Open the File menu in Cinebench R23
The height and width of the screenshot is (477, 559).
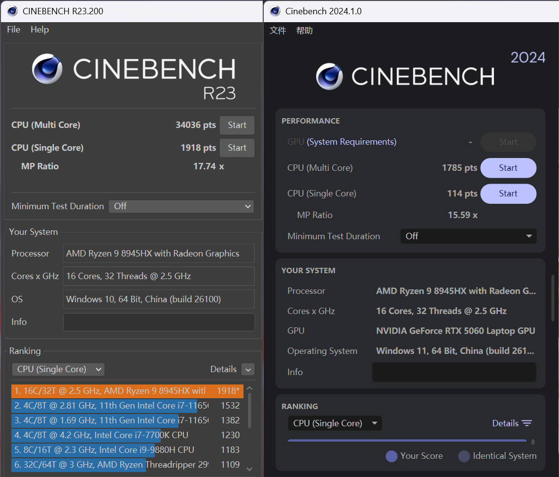point(13,30)
